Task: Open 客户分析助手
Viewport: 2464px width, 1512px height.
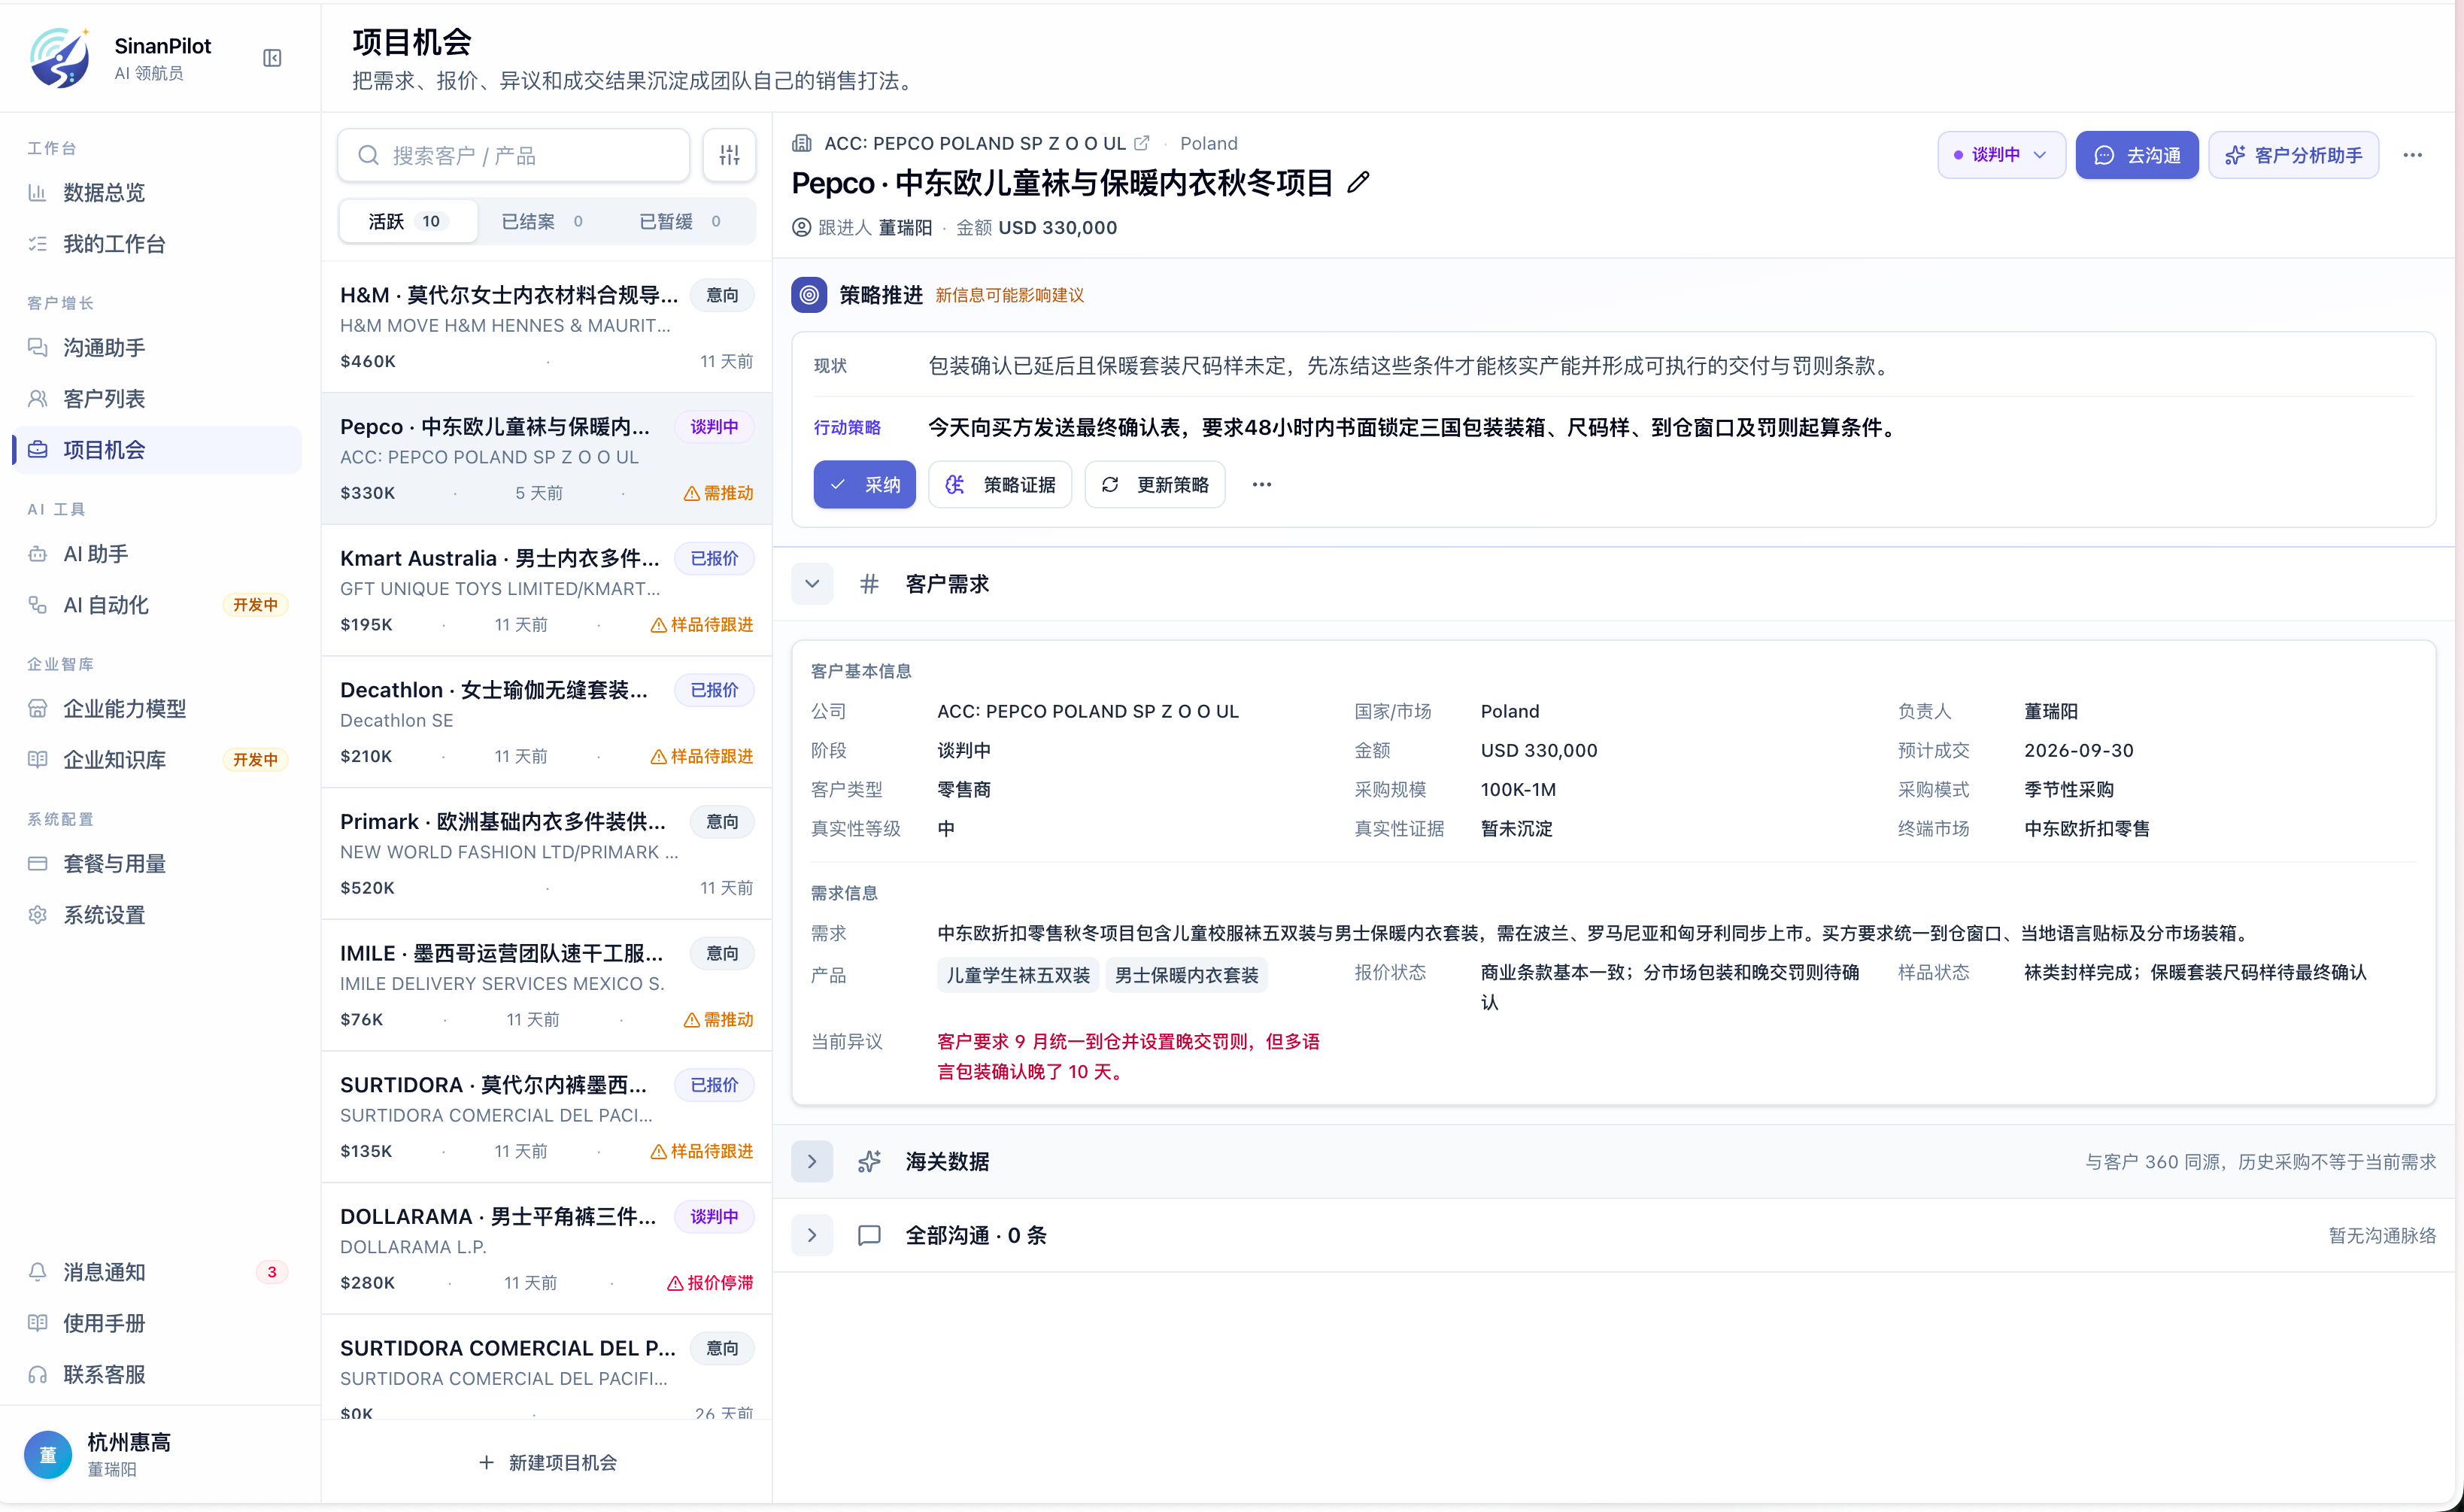Action: tap(2293, 155)
